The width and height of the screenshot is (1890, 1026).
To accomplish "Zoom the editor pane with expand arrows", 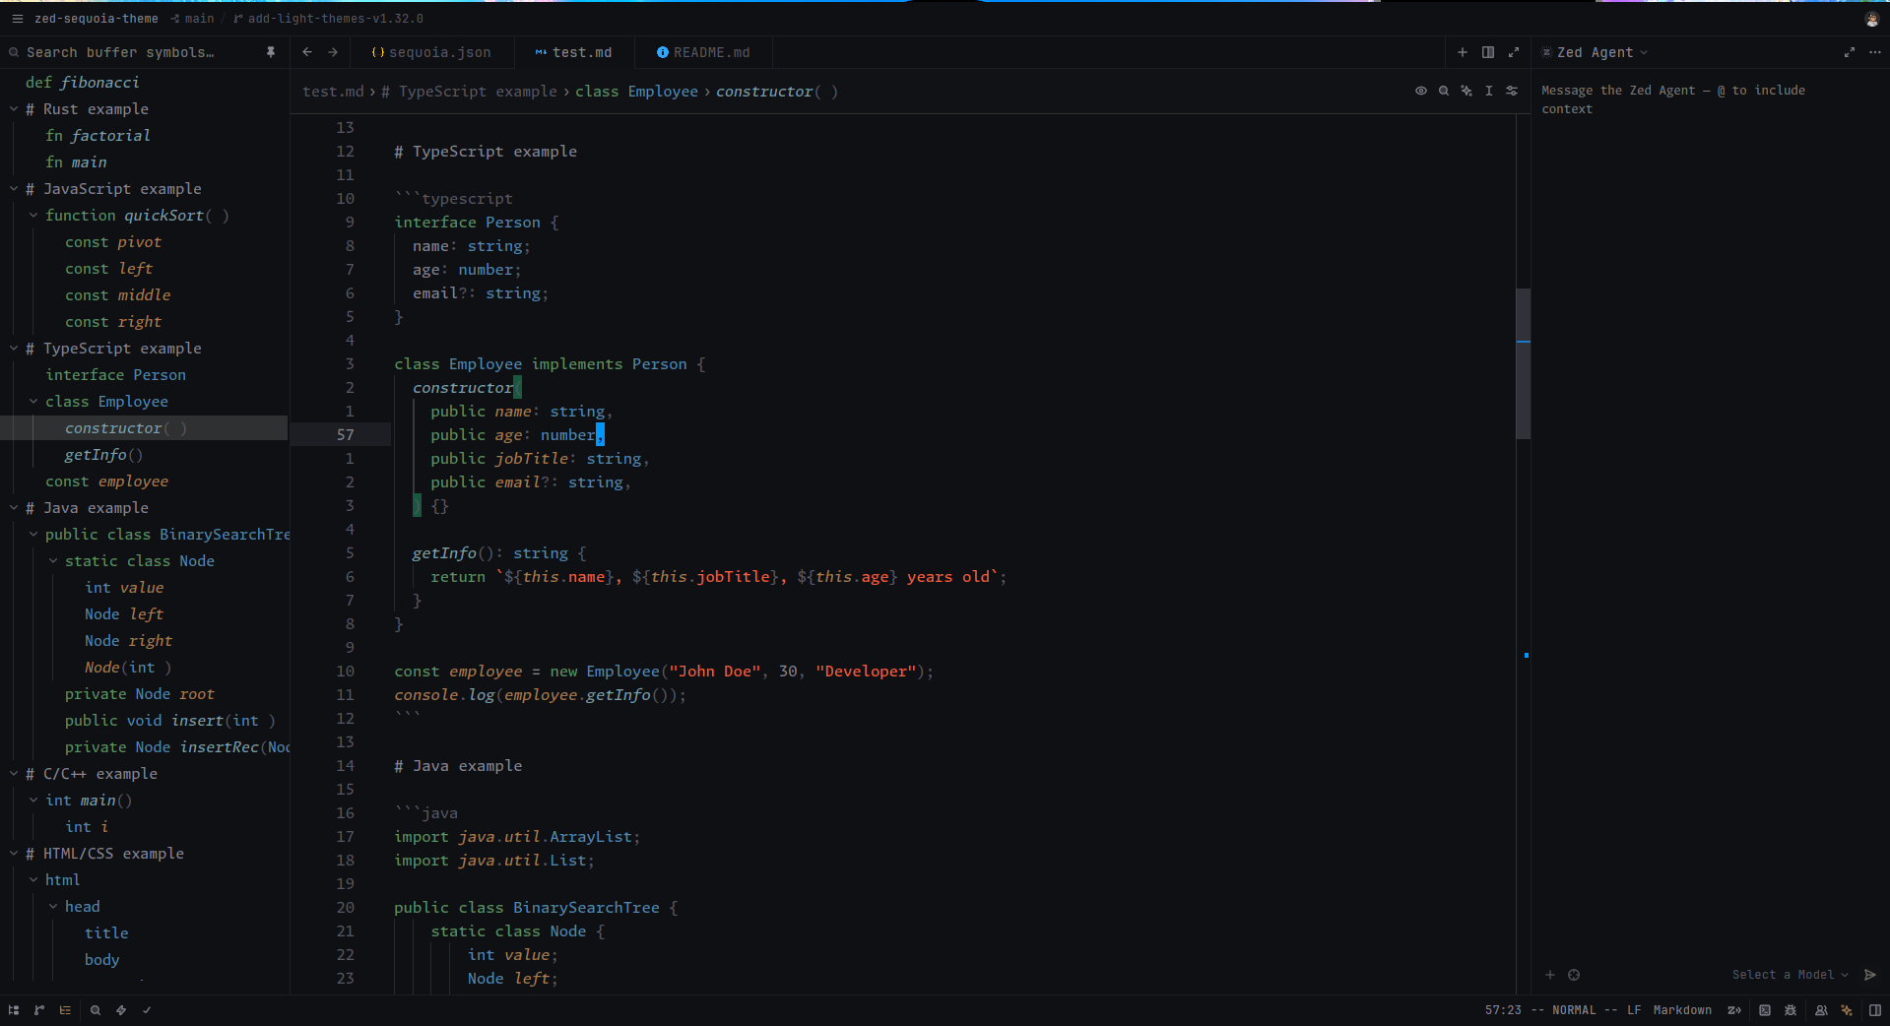I will pyautogui.click(x=1514, y=52).
